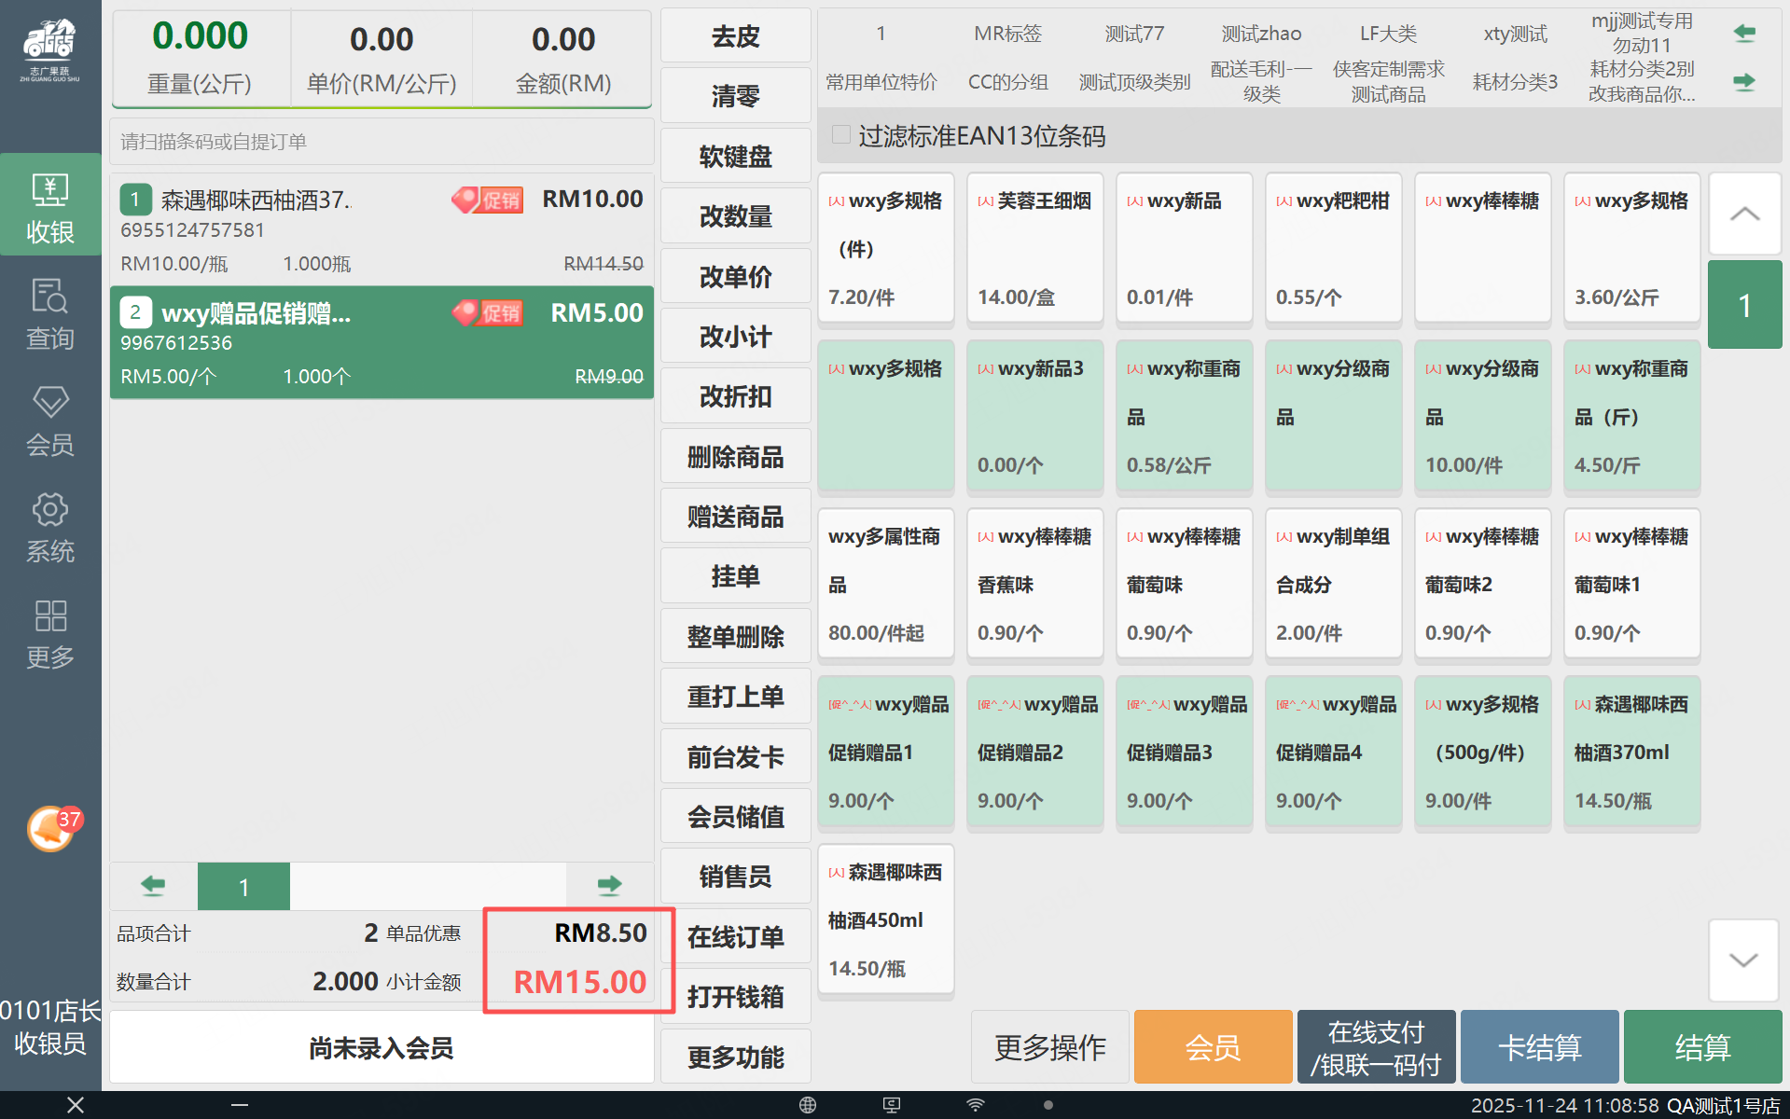Select the xty测试 category tab
The height and width of the screenshot is (1119, 1790).
[x=1515, y=34]
